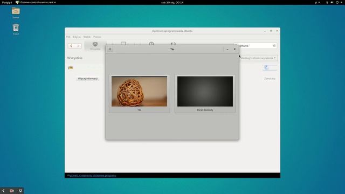The image size is (345, 194).
Task: Open the Tło wallpaper thumbnail
Action: tap(139, 93)
